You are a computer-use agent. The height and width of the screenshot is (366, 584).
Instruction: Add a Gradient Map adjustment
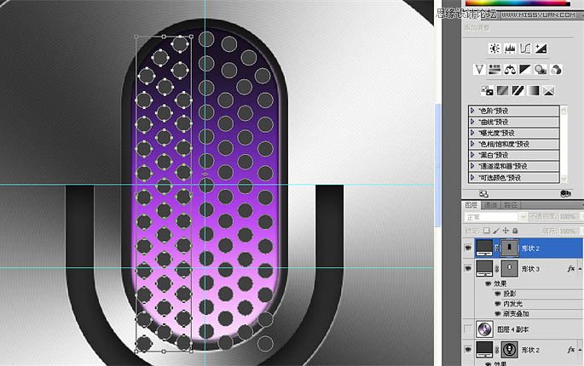coord(533,90)
